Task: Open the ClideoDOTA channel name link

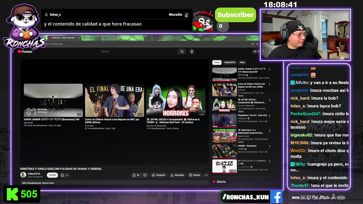Action: [x=34, y=174]
